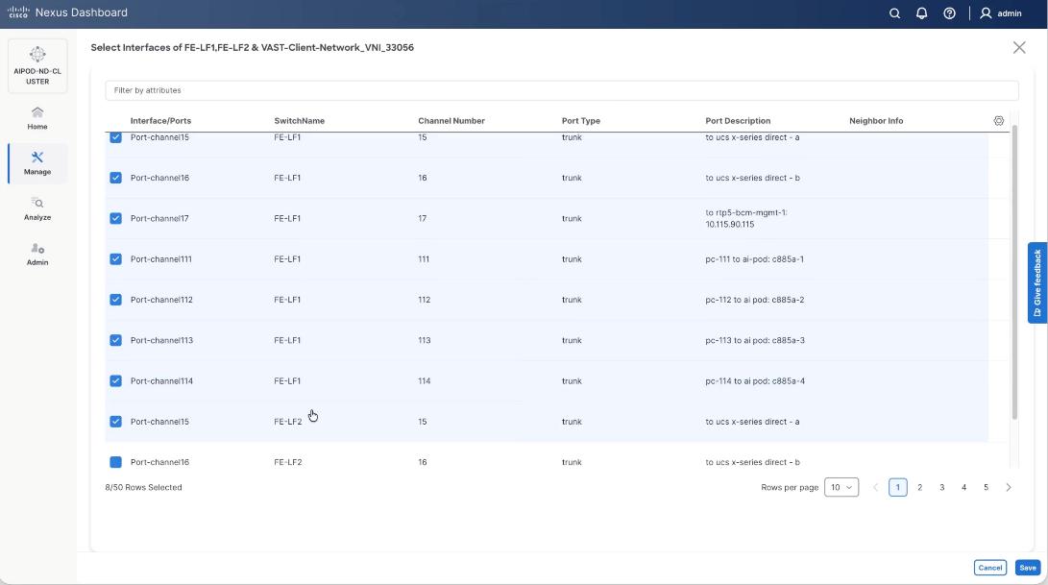Open the notifications bell
Screen dimensions: 1048x585
click(920, 13)
